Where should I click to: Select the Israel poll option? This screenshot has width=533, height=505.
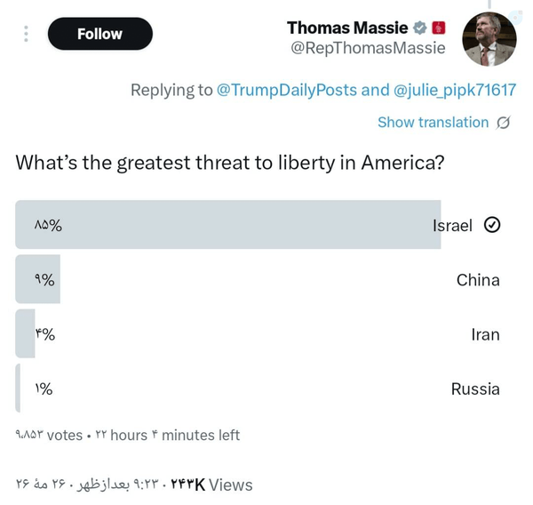[x=259, y=225]
